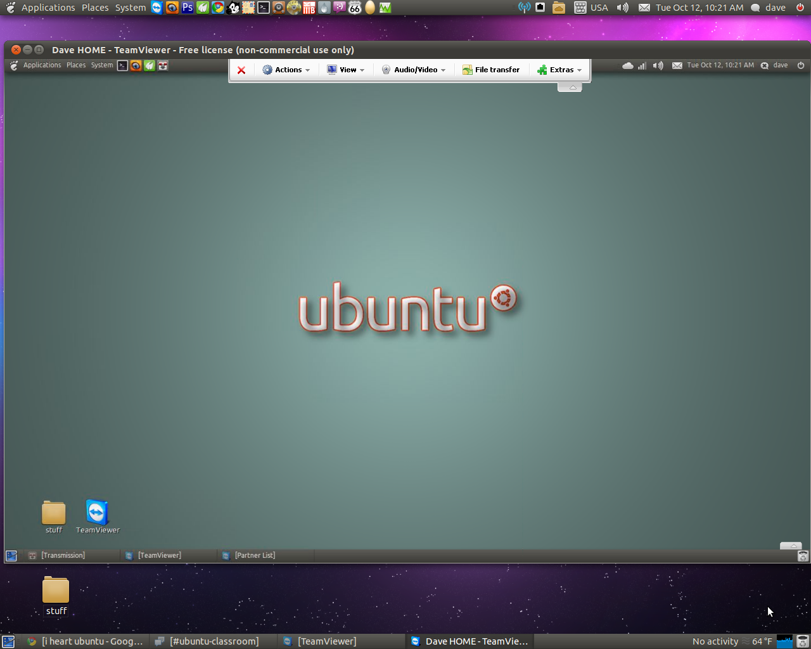Click the blue wireless network indicator

coord(524,8)
